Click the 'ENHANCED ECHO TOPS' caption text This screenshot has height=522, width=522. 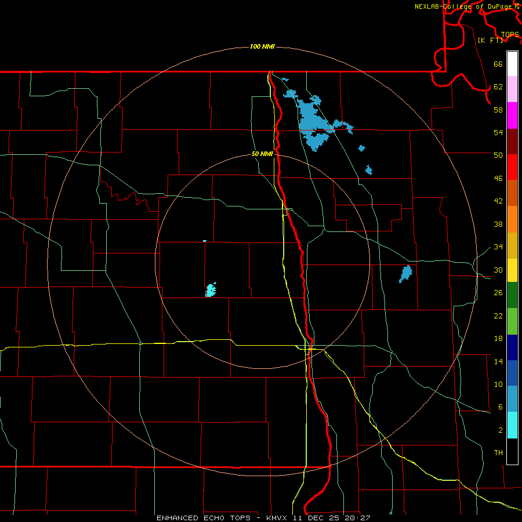(204, 518)
